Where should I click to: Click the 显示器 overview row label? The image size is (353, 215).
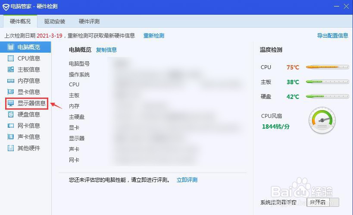coord(77,138)
